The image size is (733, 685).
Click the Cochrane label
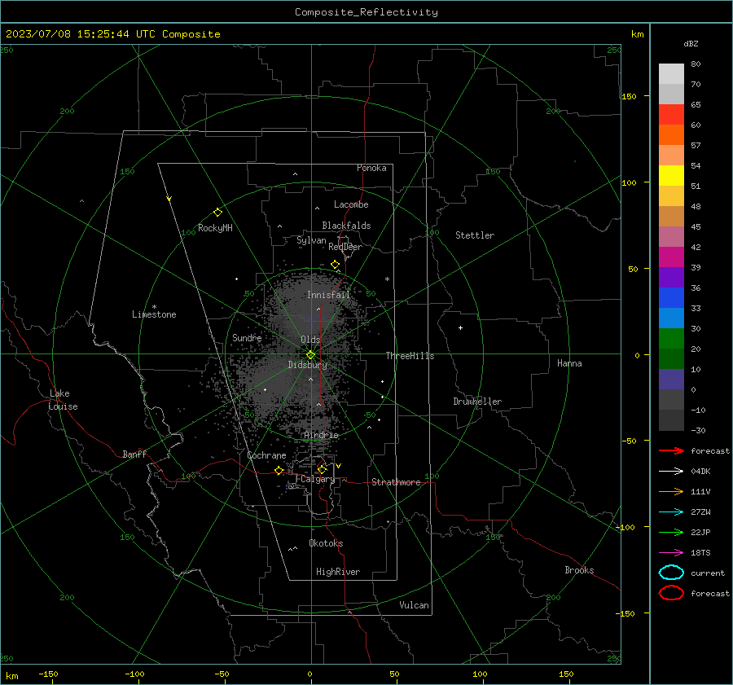pos(266,455)
